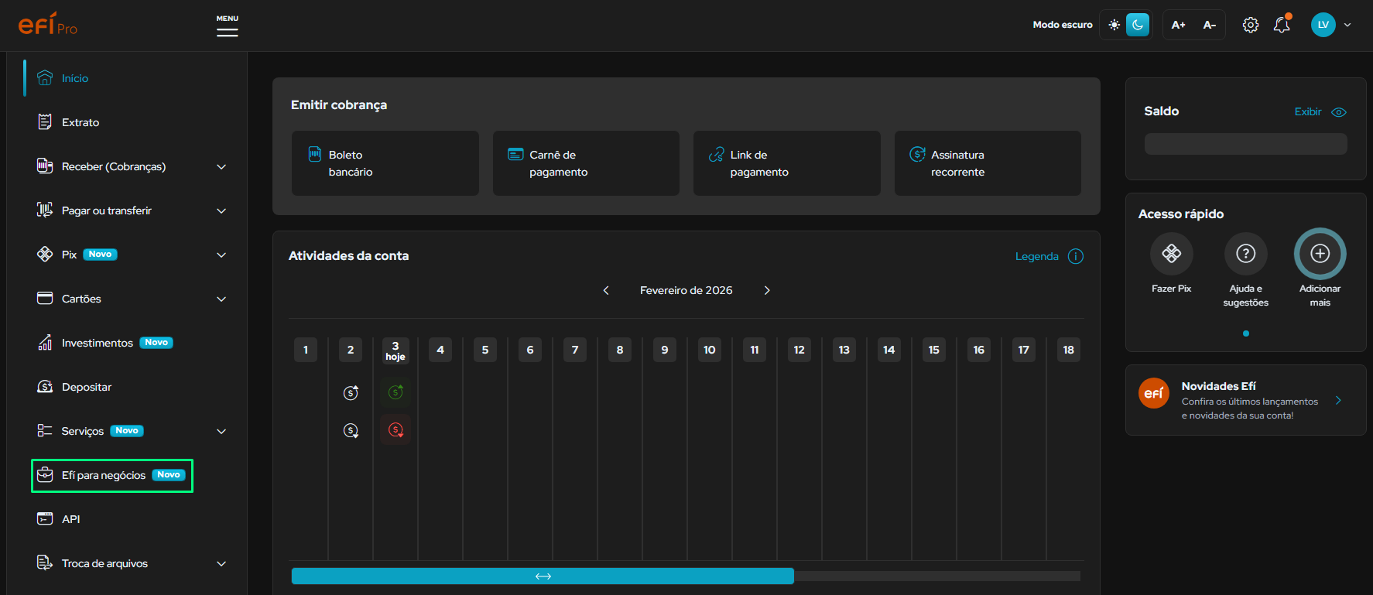The width and height of the screenshot is (1373, 595).
Task: Click Fevereiro de 2026 month label
Action: tap(686, 290)
